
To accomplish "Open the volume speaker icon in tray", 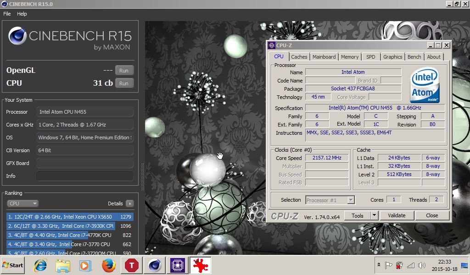I will [421, 265].
